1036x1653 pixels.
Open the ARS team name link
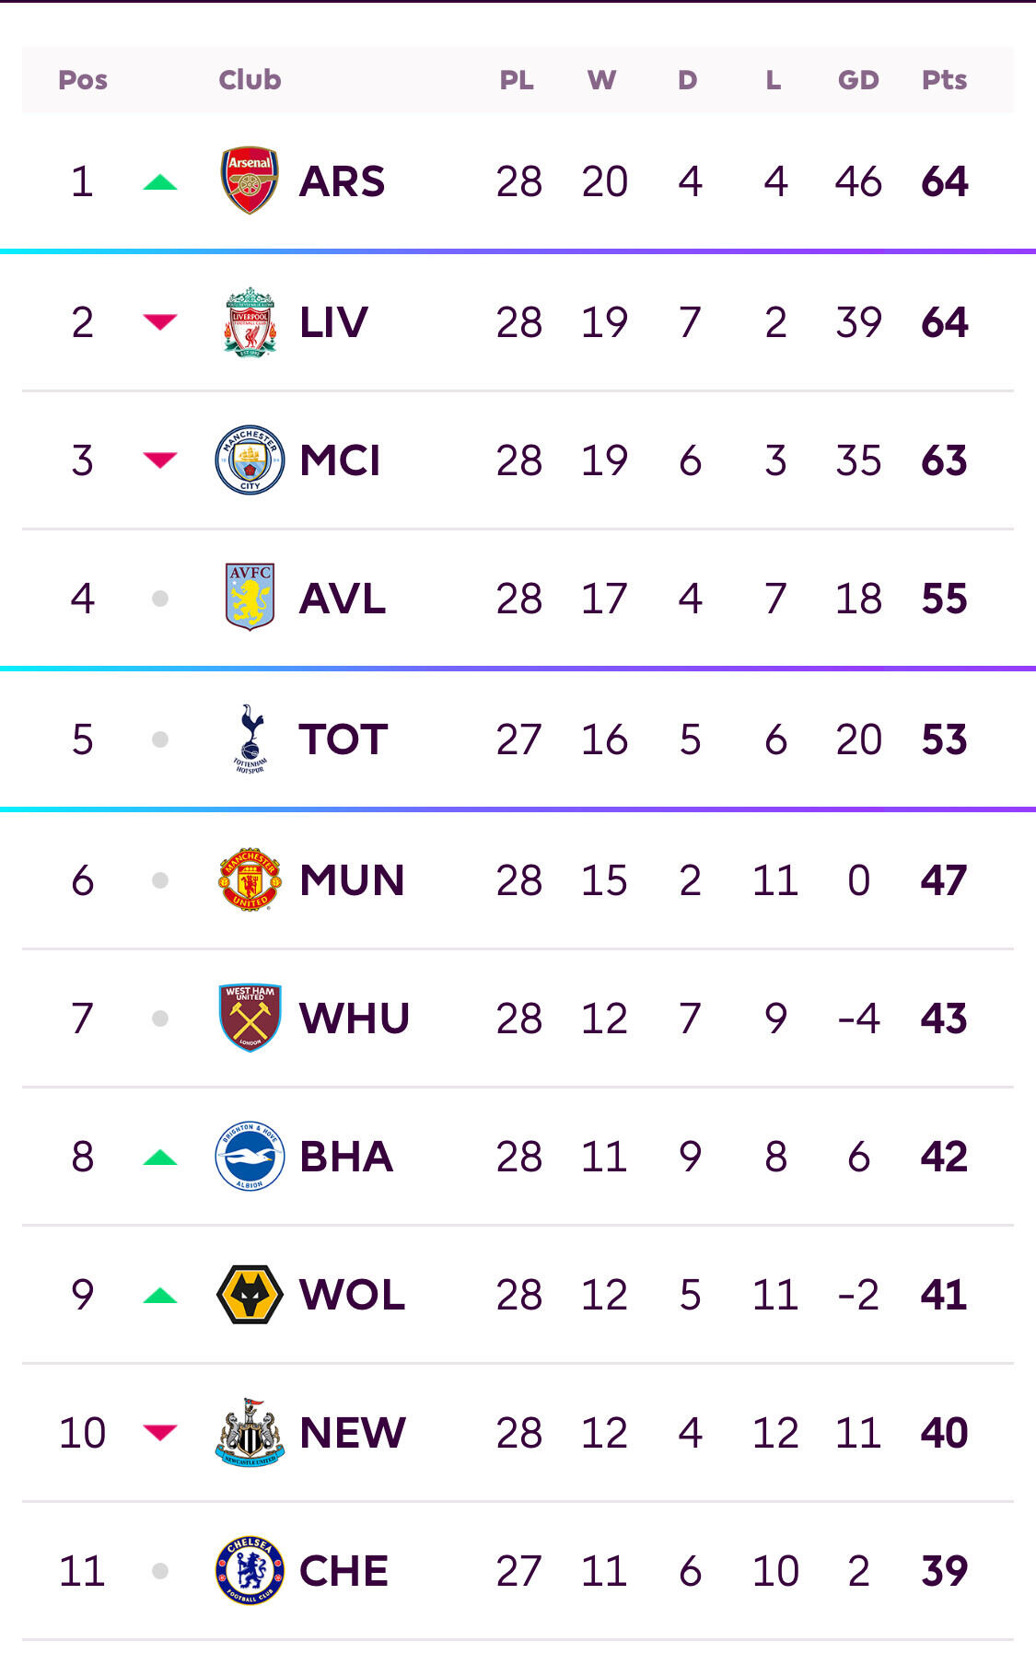(x=343, y=181)
